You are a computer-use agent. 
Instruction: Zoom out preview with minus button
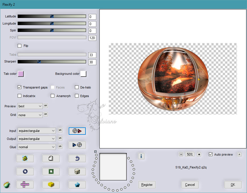181,154
